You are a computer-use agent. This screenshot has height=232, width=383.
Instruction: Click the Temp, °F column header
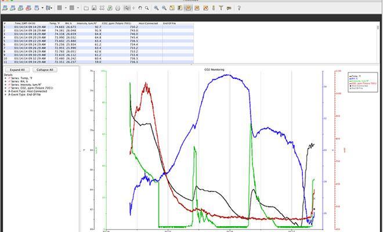(x=52, y=23)
